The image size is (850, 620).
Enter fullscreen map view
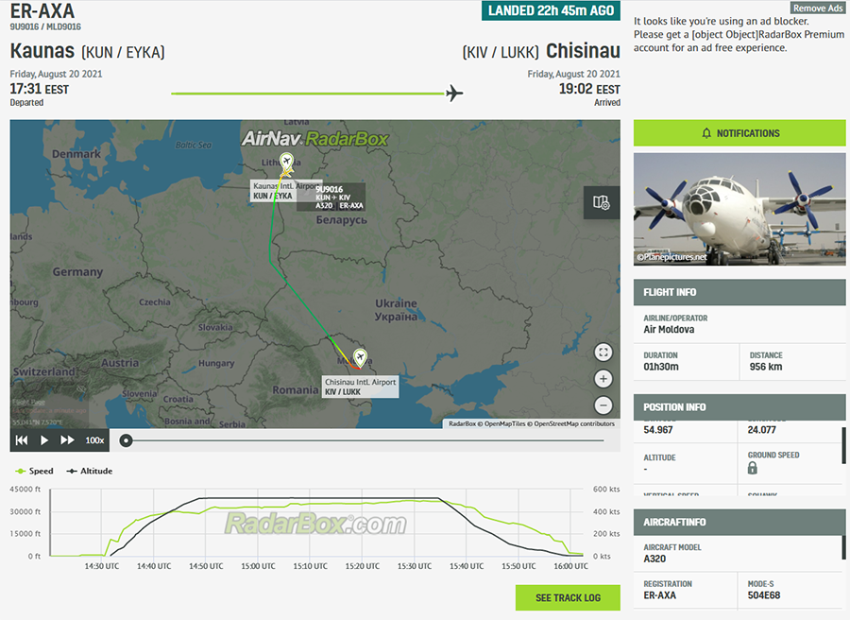click(603, 353)
